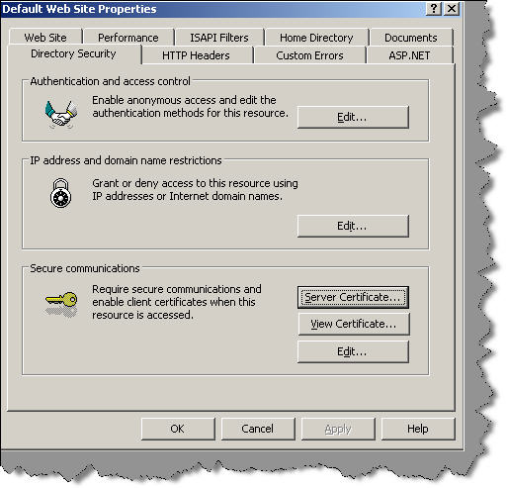Switch to the Web Site tab
This screenshot has height=488, width=507.
[45, 38]
